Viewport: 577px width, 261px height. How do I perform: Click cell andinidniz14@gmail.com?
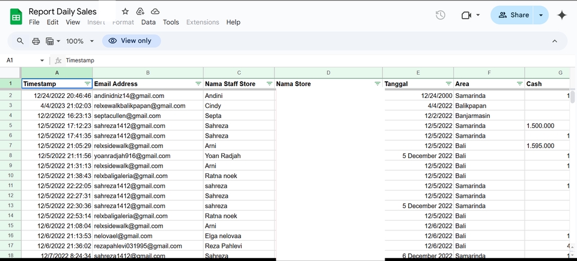pyautogui.click(x=148, y=96)
